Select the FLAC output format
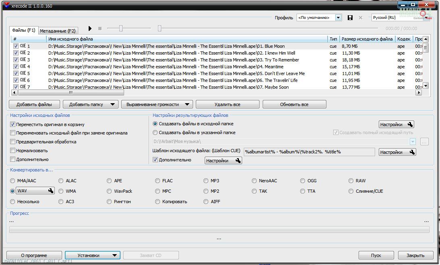The image size is (440, 265). (x=158, y=181)
